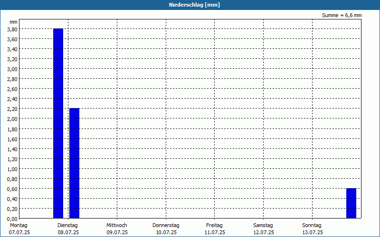The height and width of the screenshot is (237, 380).
Task: Click the 0,60 y-axis value
Action: (12, 189)
